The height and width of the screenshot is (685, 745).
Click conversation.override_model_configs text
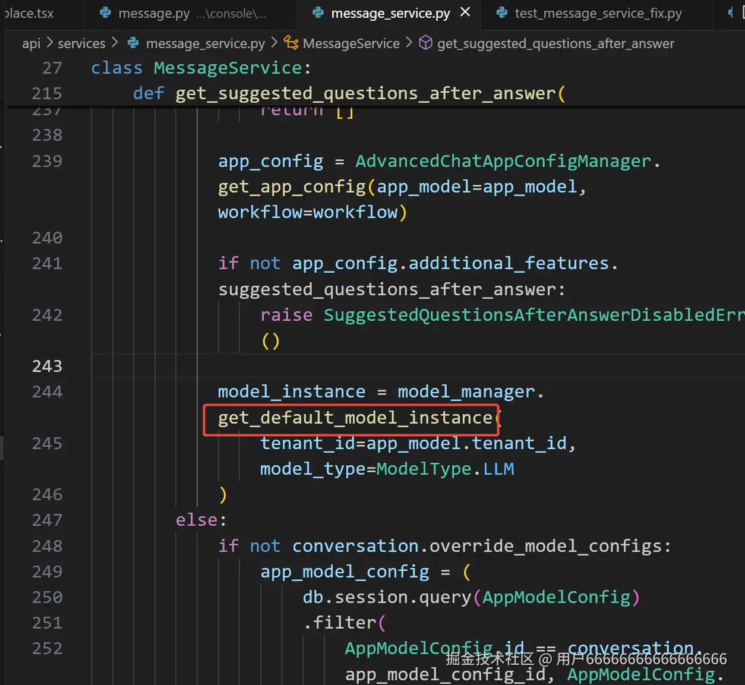(477, 546)
